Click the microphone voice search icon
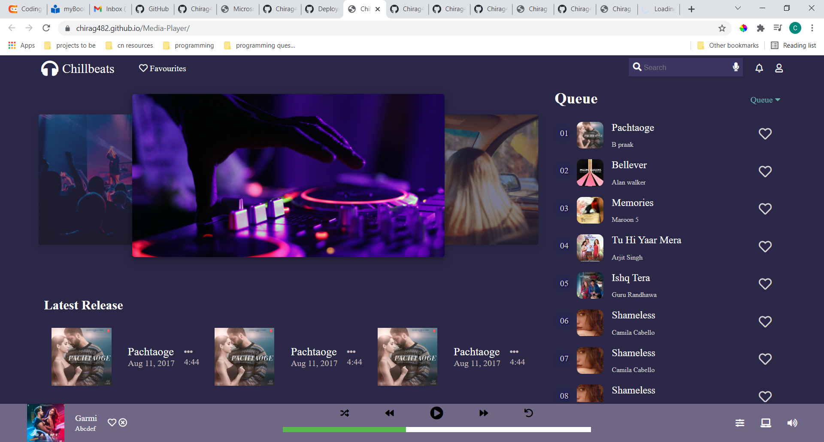The width and height of the screenshot is (824, 442). [x=736, y=67]
